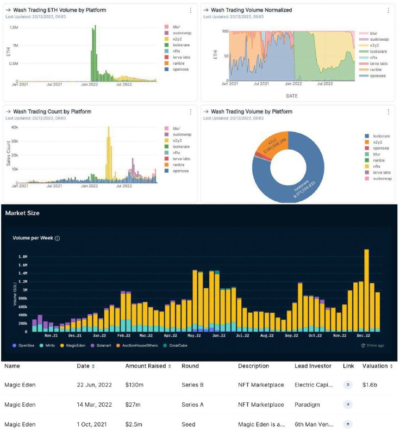400x435 pixels.
Task: Click the arrow icon beside Wash Trading Volume Normalized title
Action: pos(206,10)
